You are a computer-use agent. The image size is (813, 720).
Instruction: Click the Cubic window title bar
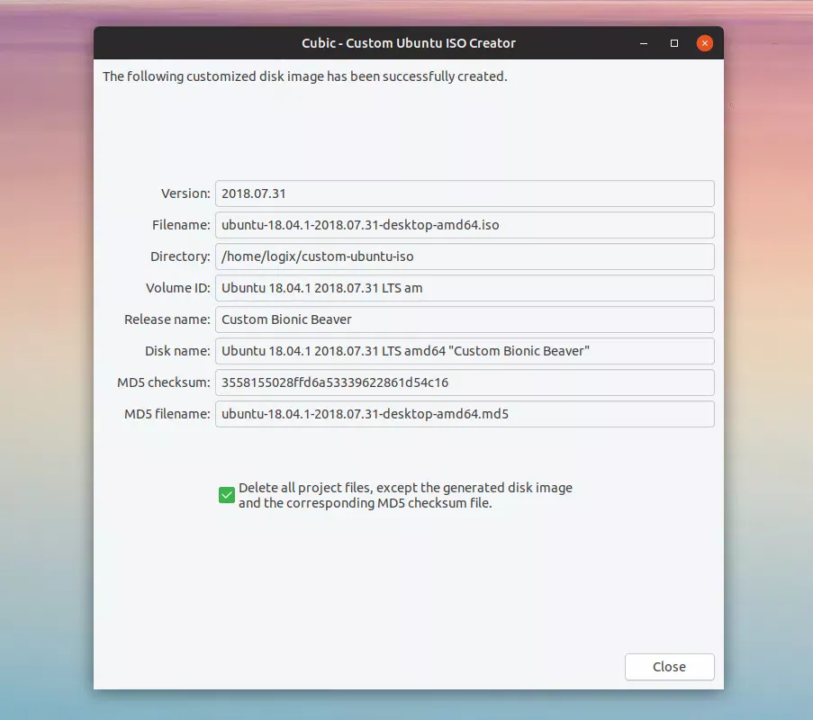click(x=409, y=42)
